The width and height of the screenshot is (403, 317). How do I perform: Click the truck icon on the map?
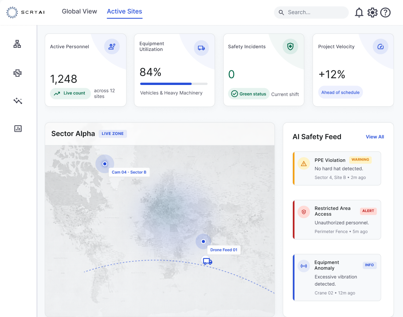(207, 261)
